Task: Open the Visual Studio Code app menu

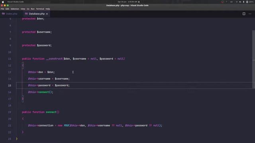Action: pos(16,2)
